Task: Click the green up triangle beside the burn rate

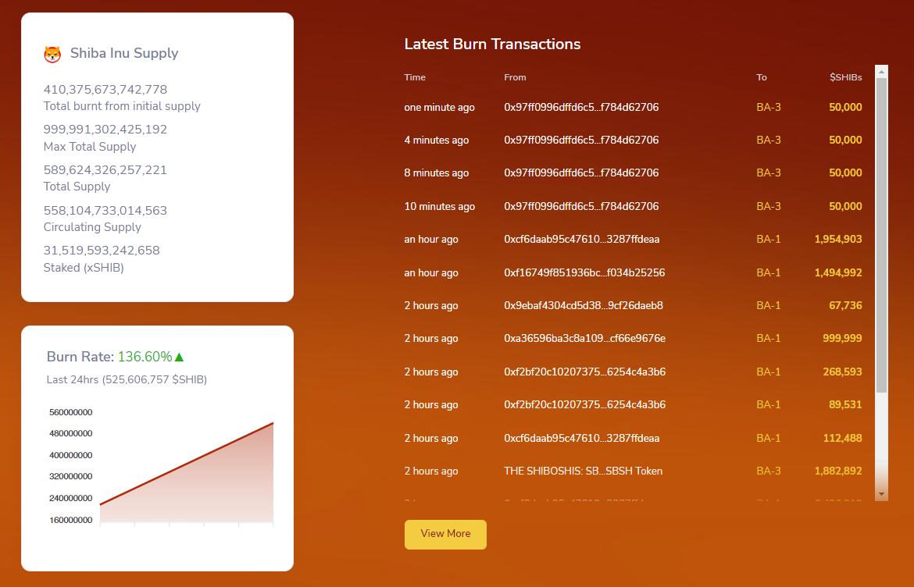Action: point(180,357)
